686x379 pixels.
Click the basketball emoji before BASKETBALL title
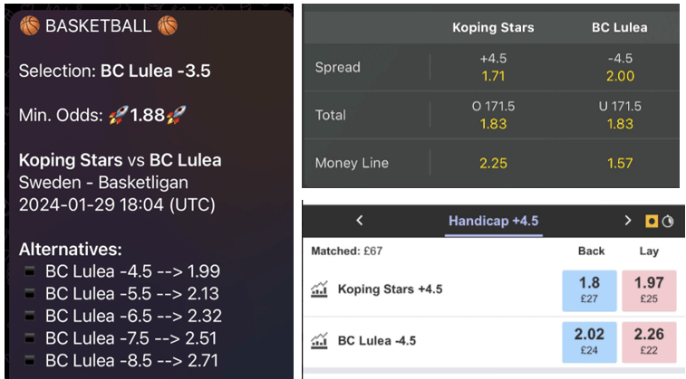coord(29,25)
